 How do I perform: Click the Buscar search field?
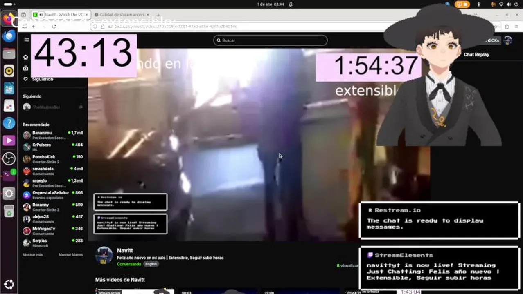[270, 40]
